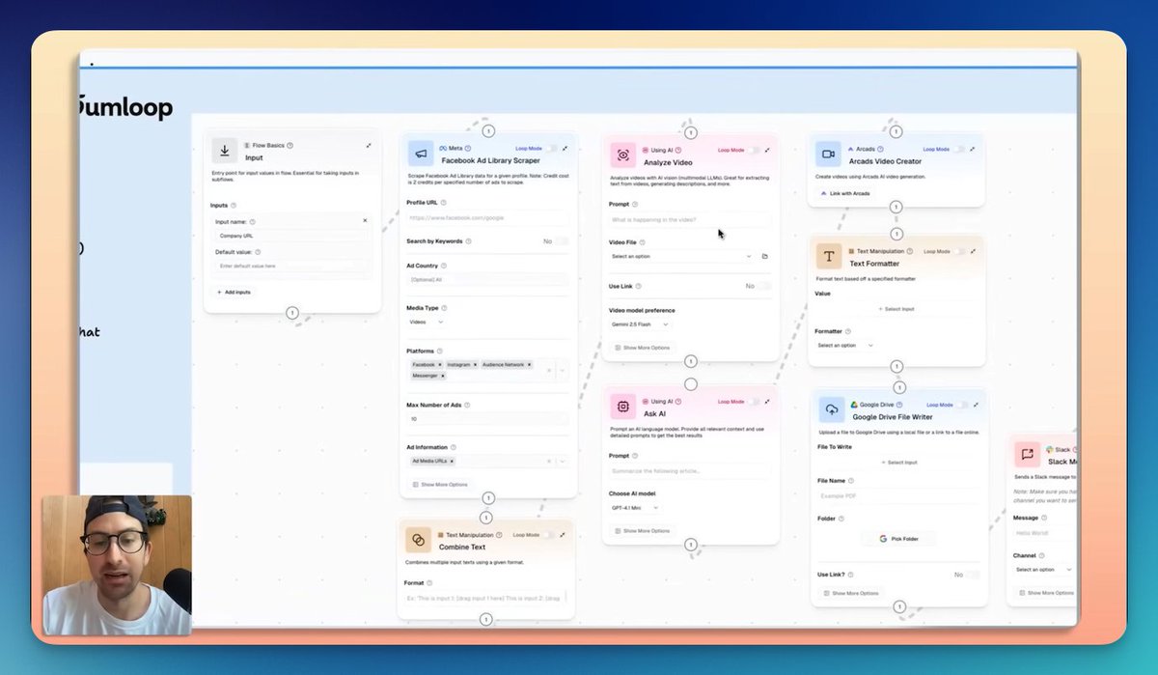
Task: Click help icon next to Search by Keywords
Action: (x=468, y=241)
